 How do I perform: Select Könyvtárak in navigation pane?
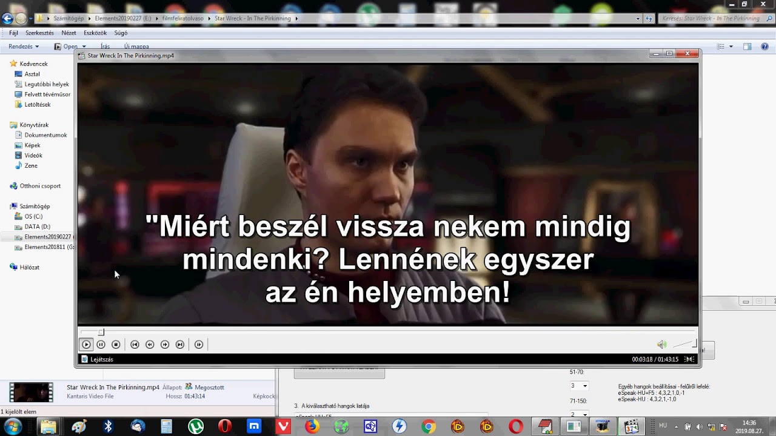[x=34, y=125]
